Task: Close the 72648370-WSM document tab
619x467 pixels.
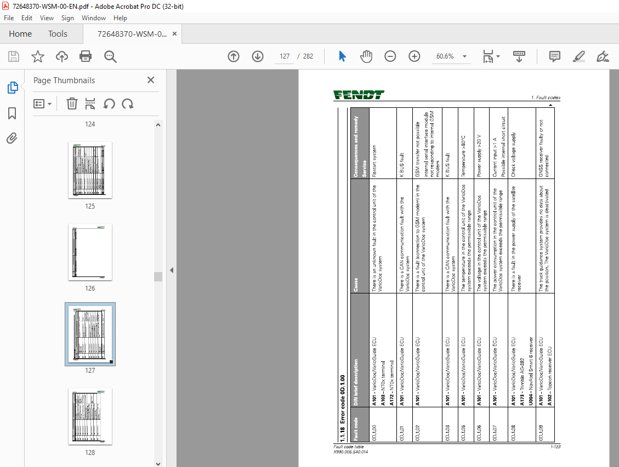Action: coord(174,34)
